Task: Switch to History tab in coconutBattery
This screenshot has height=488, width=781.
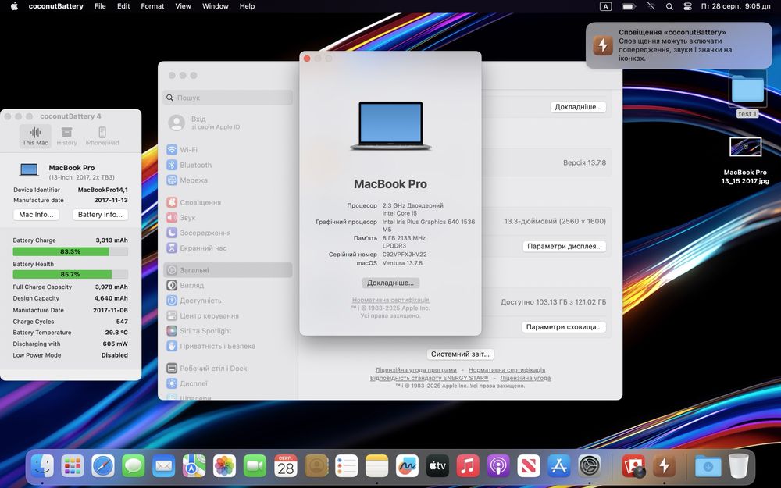Action: tap(66, 136)
